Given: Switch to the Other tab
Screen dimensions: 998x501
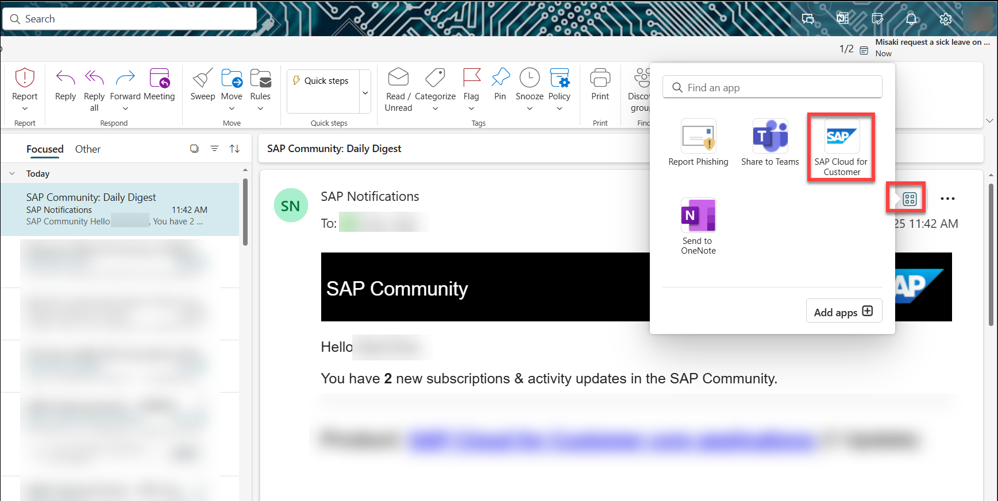Looking at the screenshot, I should coord(88,149).
